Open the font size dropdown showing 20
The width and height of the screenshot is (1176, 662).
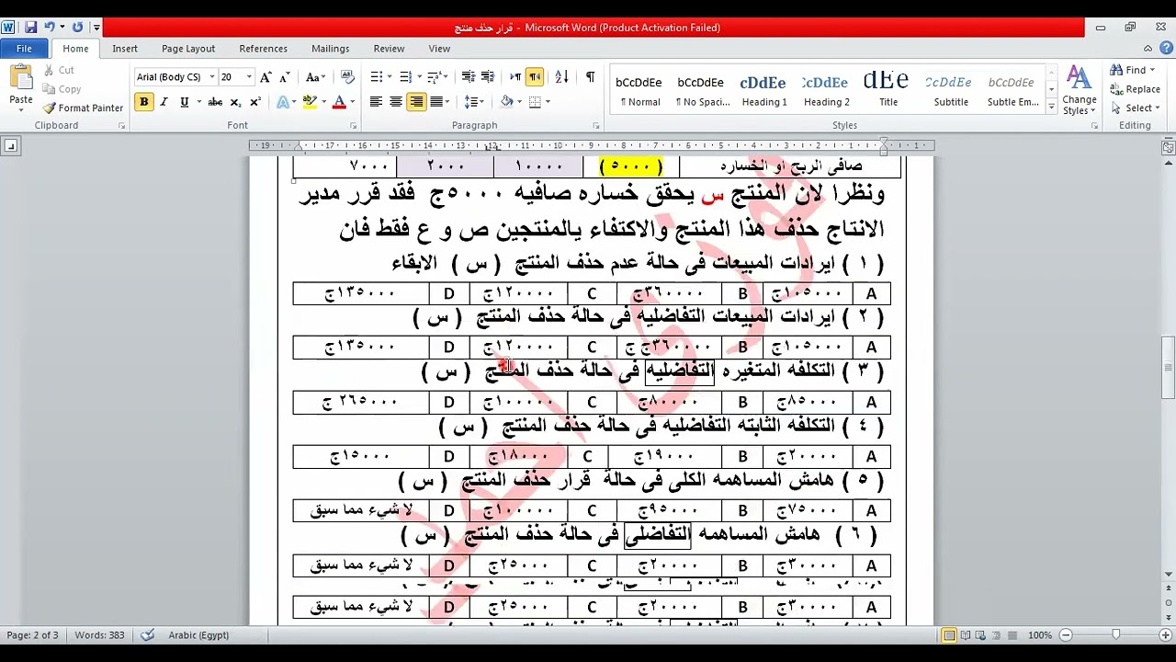[x=248, y=77]
